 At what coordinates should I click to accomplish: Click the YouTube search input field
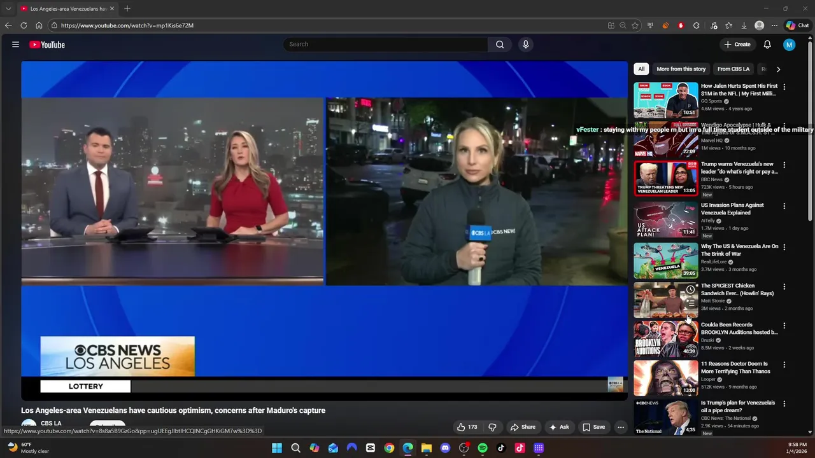tap(385, 45)
